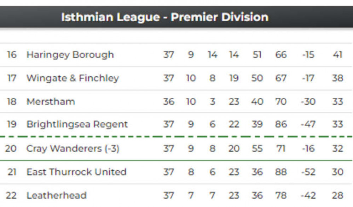Click Brightlingsea Regent's -47 goal difference
353x207 pixels.
coord(308,124)
